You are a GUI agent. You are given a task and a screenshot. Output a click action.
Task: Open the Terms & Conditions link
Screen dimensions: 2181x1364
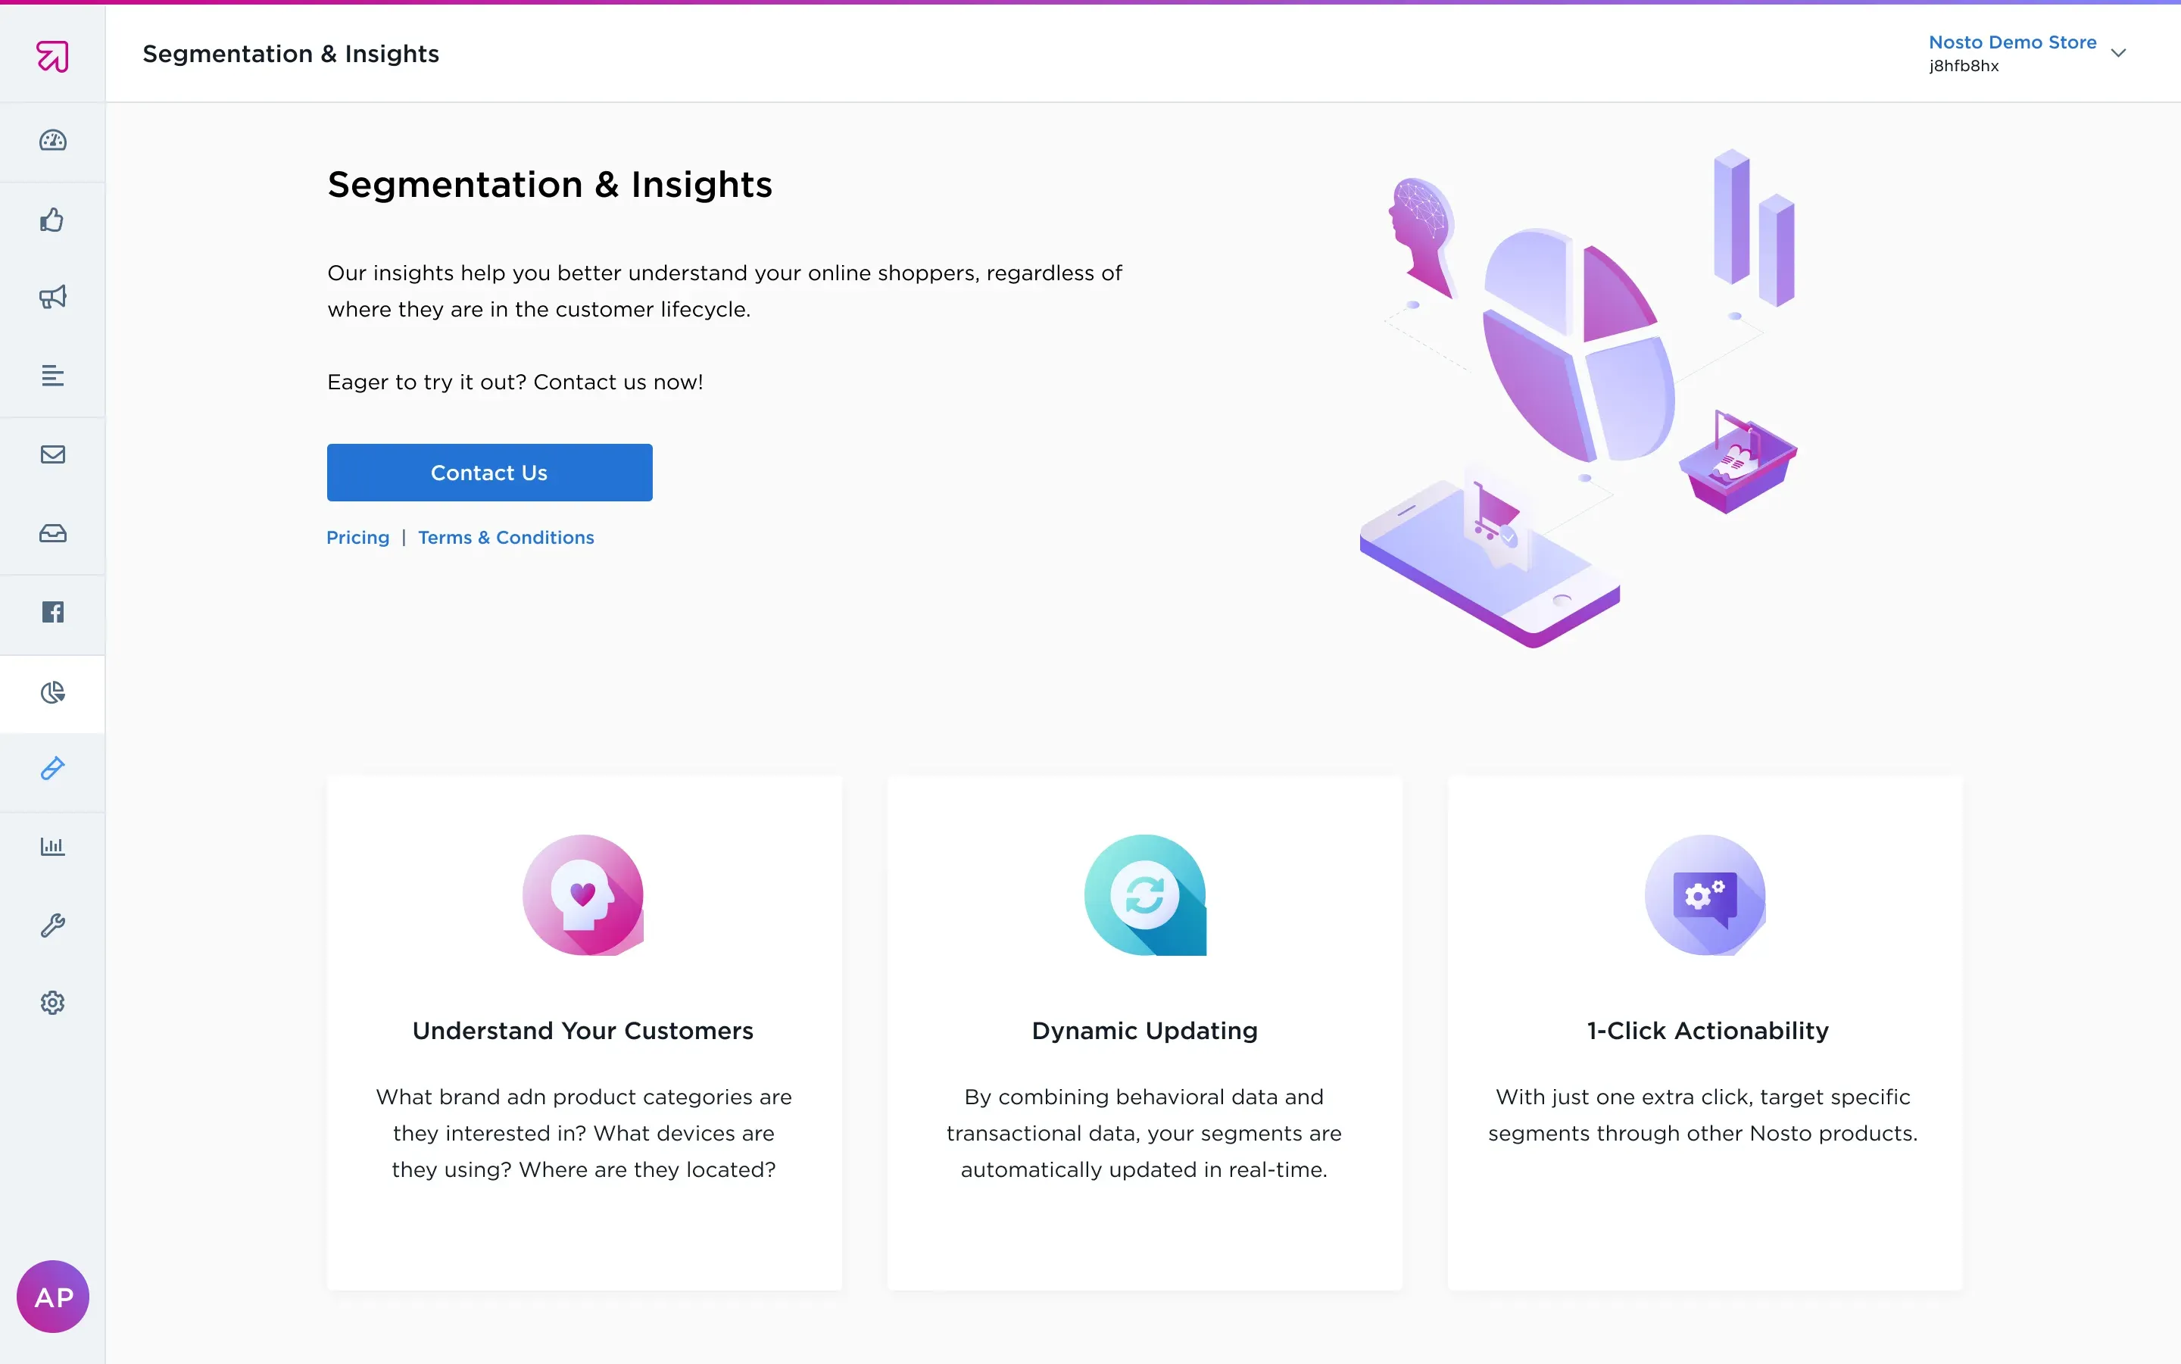(x=506, y=538)
